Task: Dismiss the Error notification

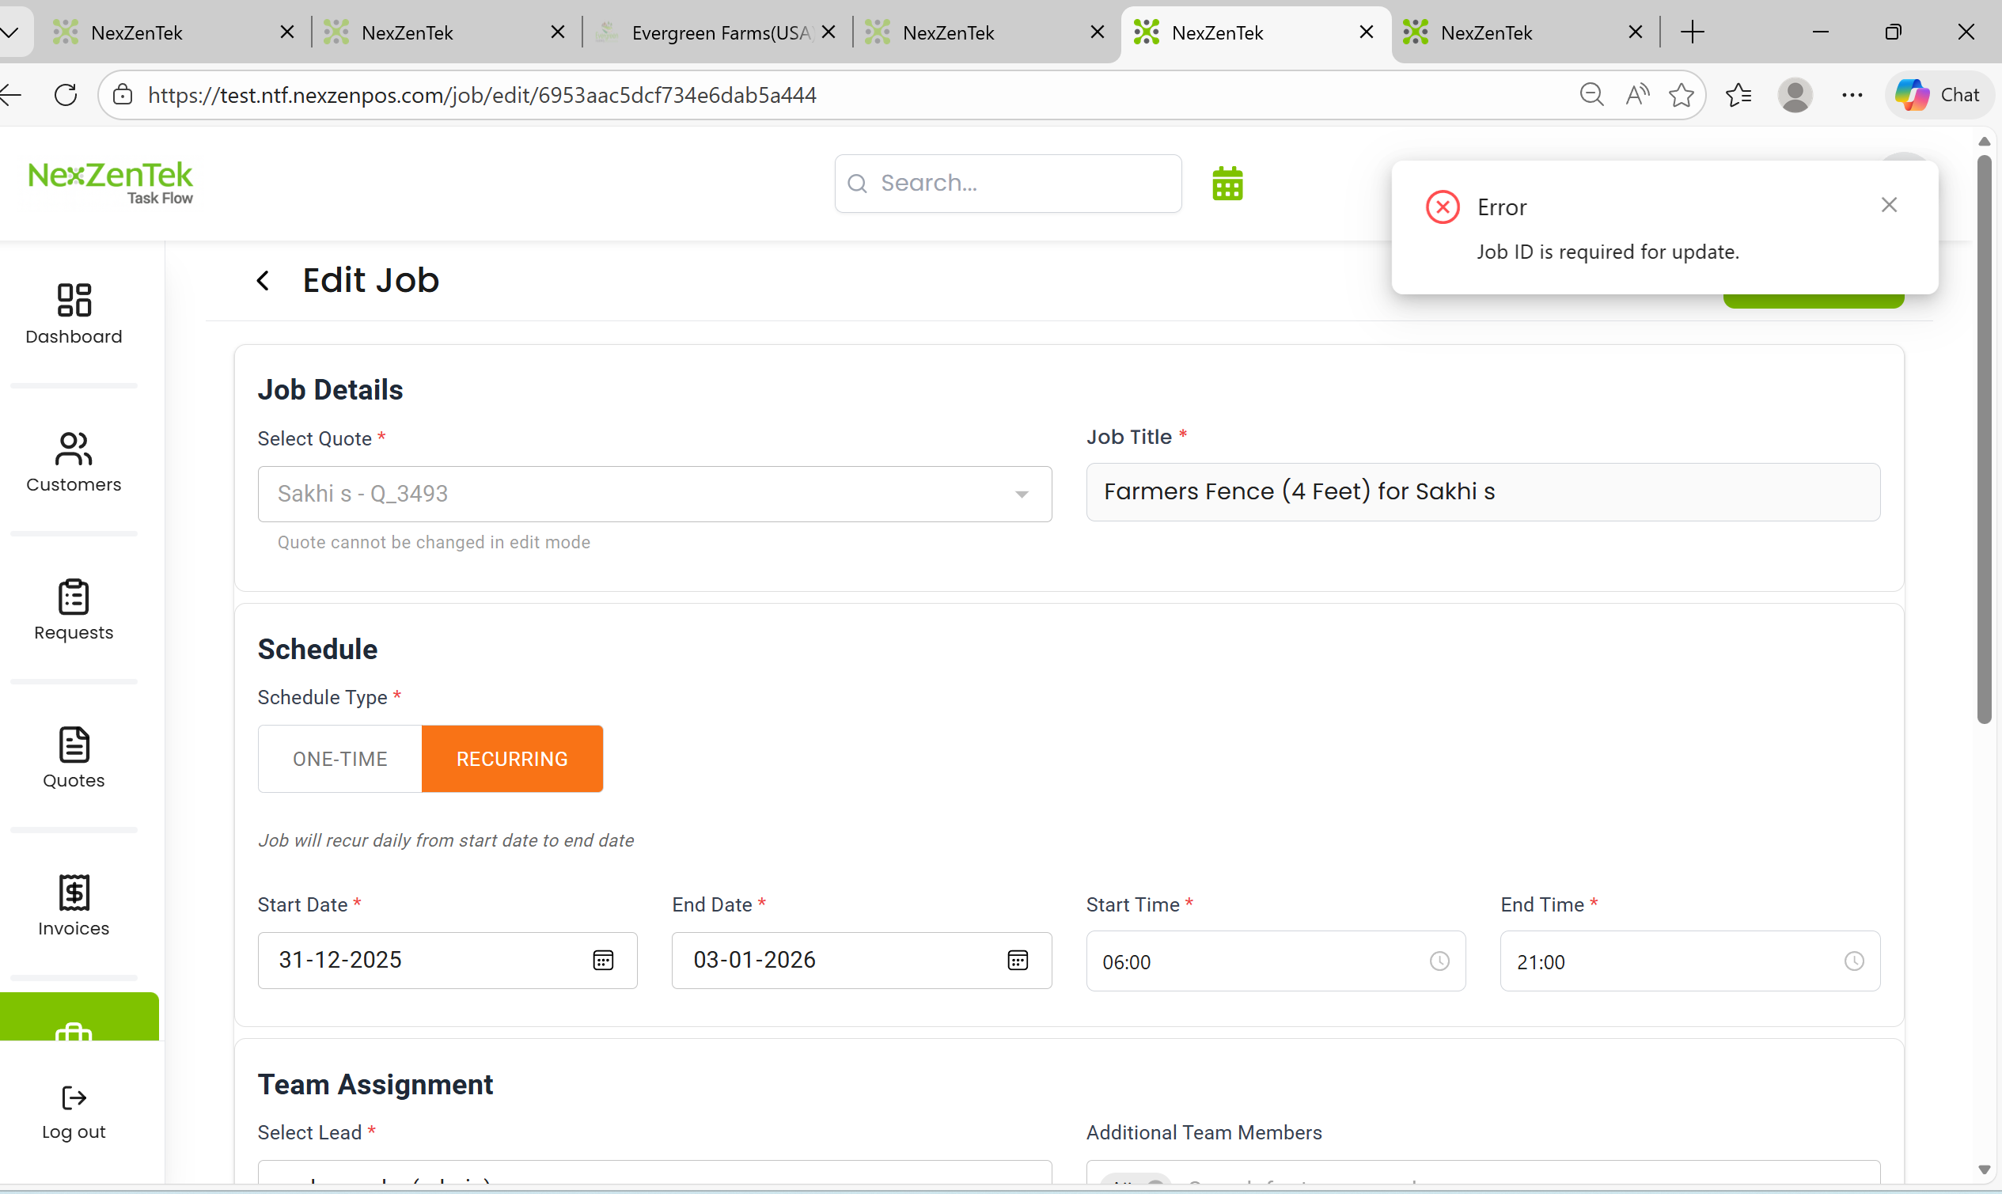Action: [1889, 205]
